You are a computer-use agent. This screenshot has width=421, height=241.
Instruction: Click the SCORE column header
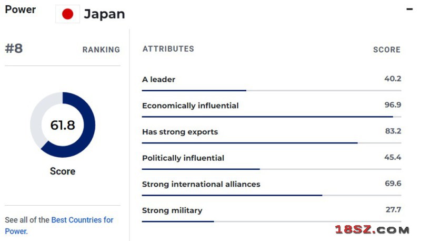(387, 50)
